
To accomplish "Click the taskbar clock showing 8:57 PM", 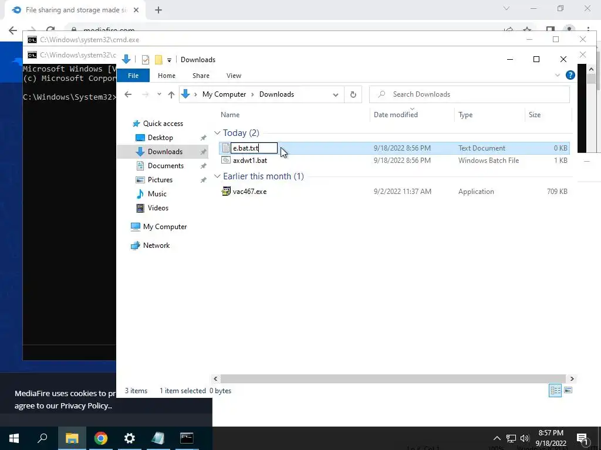I will click(551, 438).
